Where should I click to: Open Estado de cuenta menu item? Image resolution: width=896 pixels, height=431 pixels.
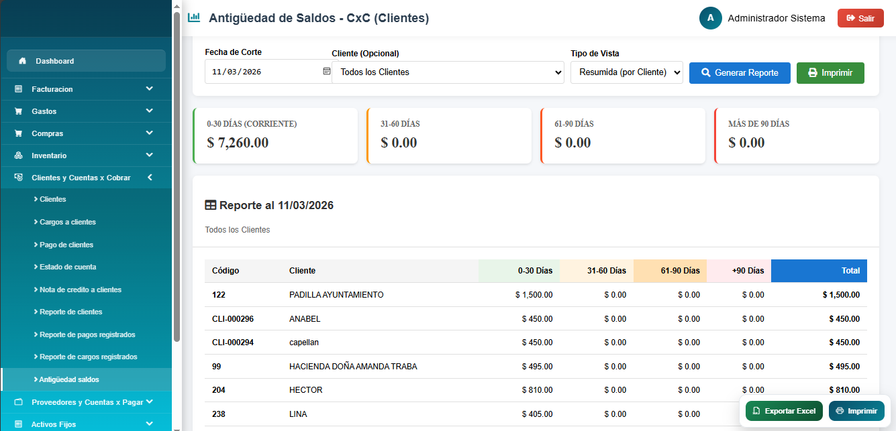[x=68, y=267]
